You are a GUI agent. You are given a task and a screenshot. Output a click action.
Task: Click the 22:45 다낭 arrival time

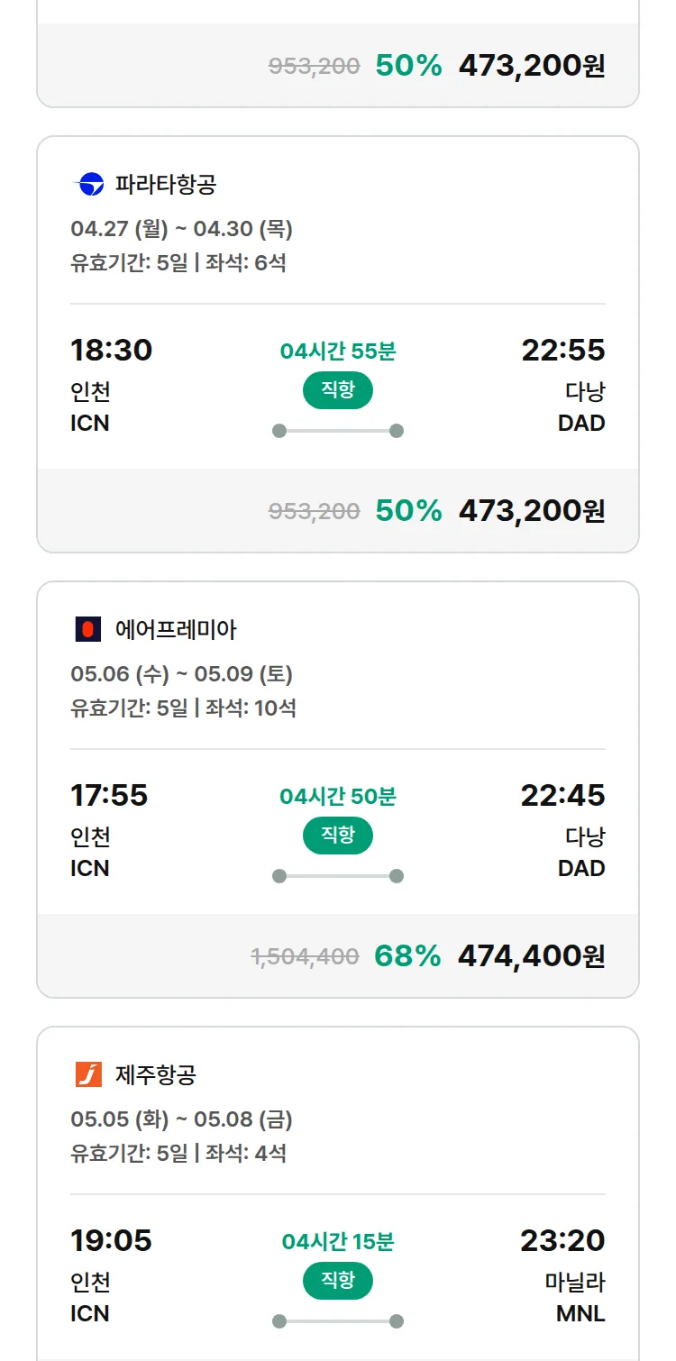pos(562,795)
